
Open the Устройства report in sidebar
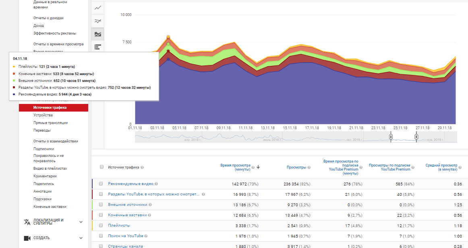click(43, 115)
